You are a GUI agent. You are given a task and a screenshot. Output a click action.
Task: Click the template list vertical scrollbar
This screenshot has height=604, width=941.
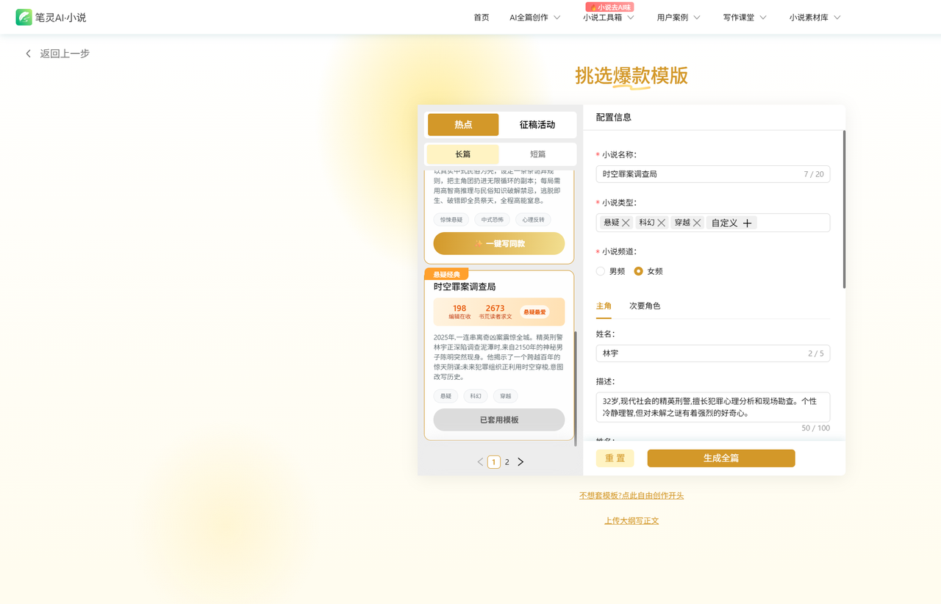coord(576,389)
